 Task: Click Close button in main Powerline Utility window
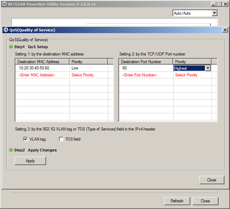pos(205,201)
